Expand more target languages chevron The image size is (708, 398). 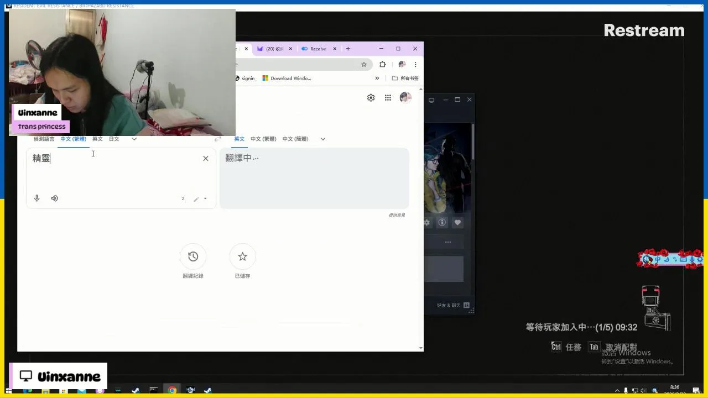[323, 139]
